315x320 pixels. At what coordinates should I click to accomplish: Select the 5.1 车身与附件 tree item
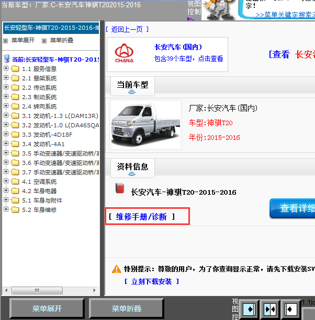42,200
